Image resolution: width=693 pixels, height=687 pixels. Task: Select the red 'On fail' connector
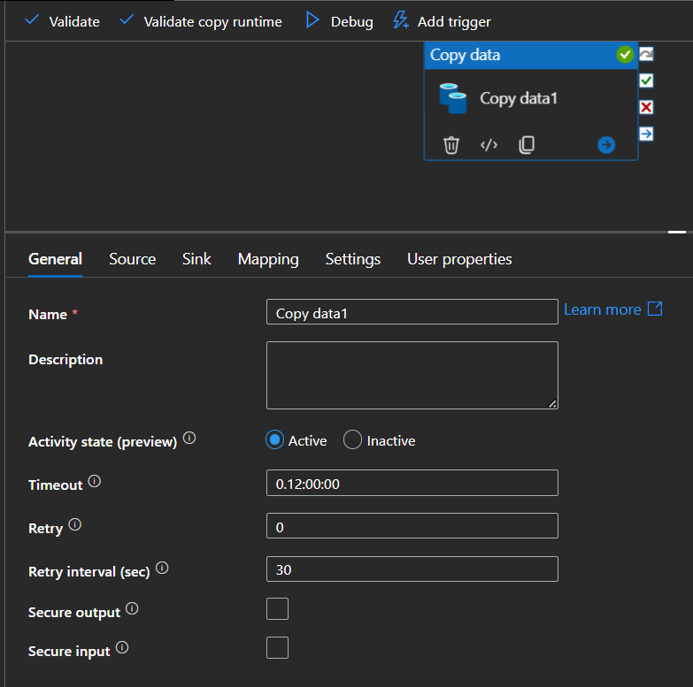tap(646, 107)
